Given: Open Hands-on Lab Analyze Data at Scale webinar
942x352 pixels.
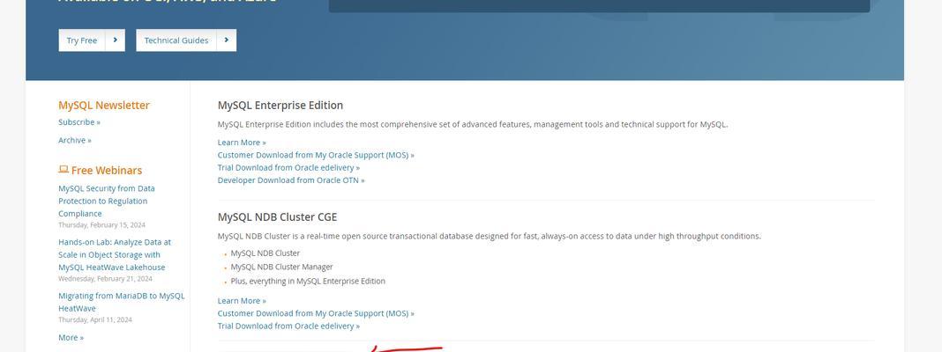Looking at the screenshot, I should tap(114, 255).
